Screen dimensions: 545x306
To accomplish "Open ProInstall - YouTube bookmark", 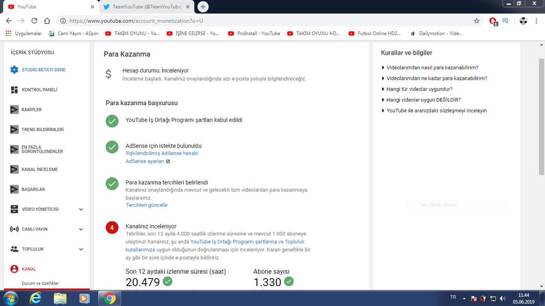I will pos(254,34).
